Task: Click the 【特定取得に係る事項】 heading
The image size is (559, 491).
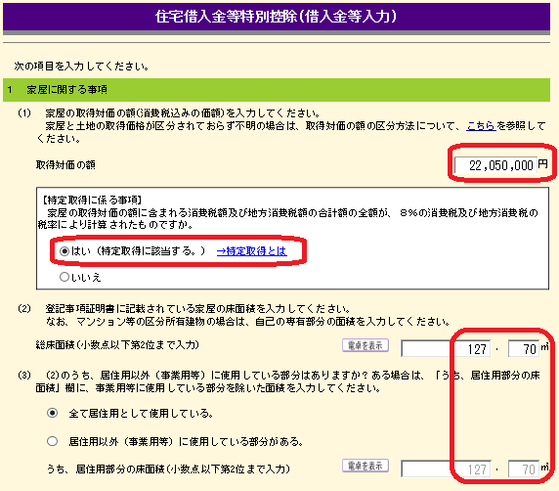Action: click(92, 200)
